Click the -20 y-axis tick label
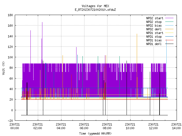Image resolution: width=182 pixels, height=136 pixels. 10,121
